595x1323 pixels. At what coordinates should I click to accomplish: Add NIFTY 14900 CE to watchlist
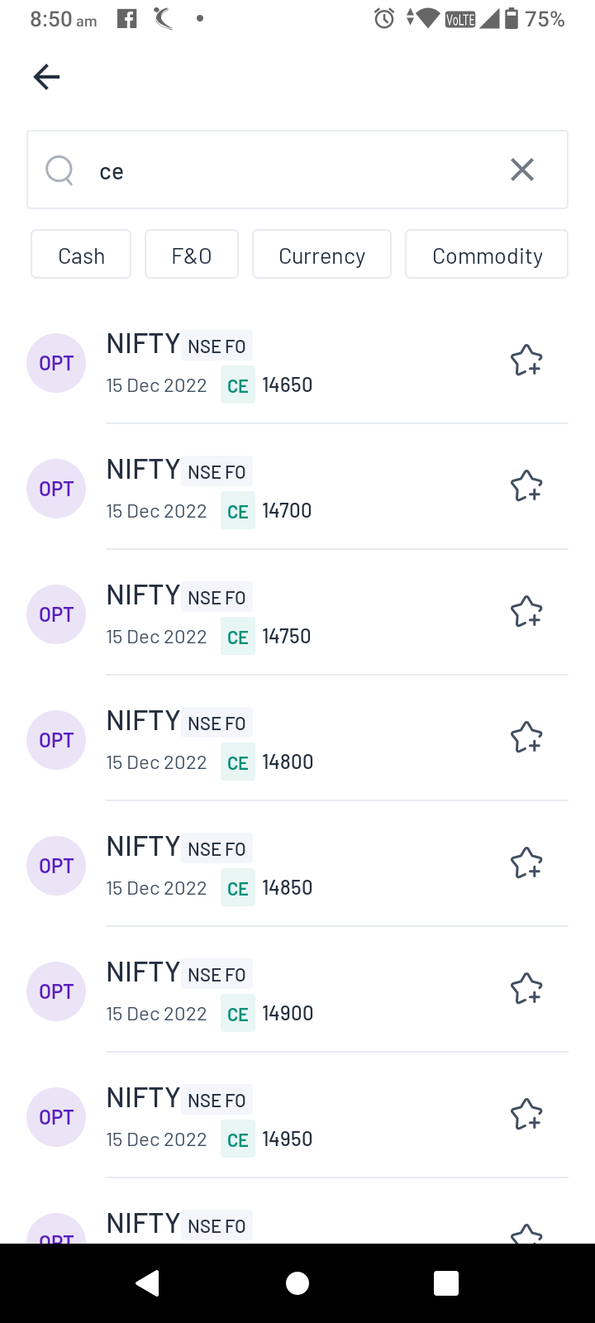(x=526, y=989)
